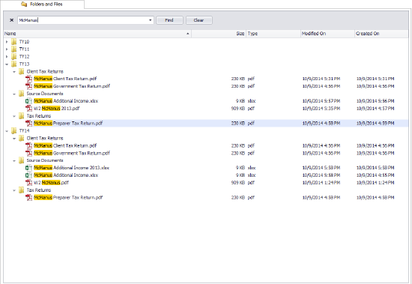The image size is (412, 284).
Task: Click the TY10 folder icon
Action: coord(14,42)
